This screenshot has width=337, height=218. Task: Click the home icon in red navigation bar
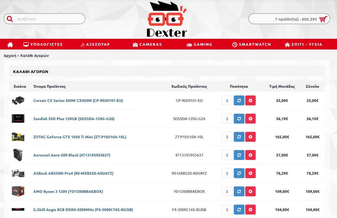(x=10, y=45)
